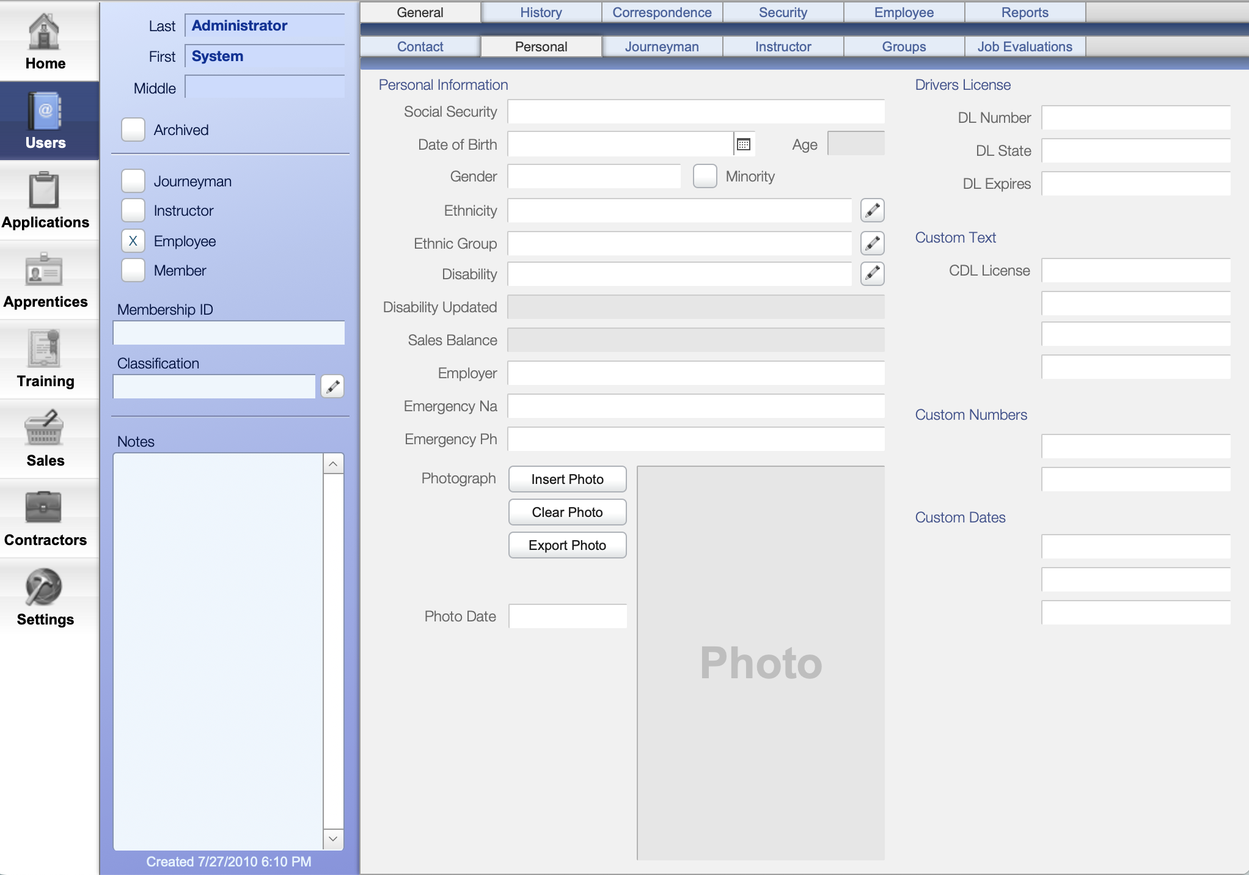Click the Date of Birth calendar icon
This screenshot has width=1249, height=875.
744,144
